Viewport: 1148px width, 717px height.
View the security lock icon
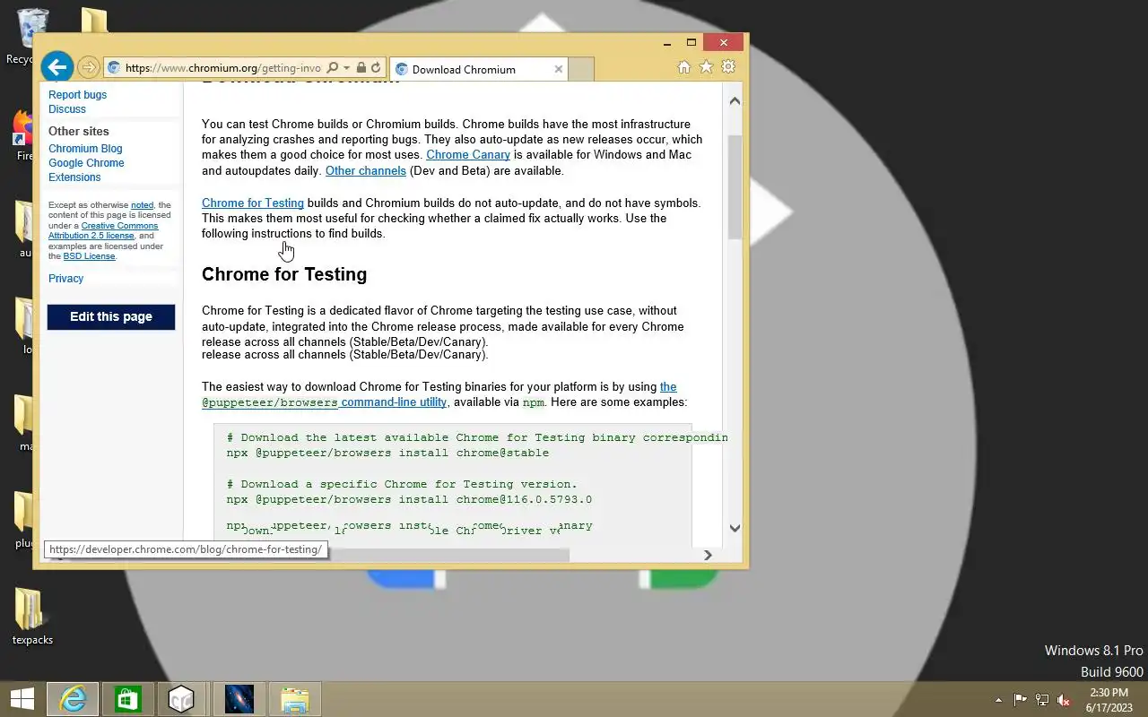point(361,68)
